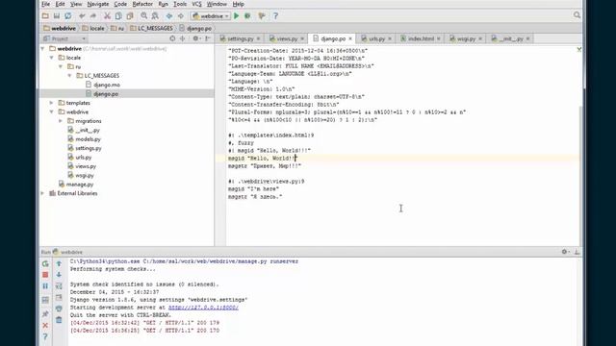Open the Refactor menu

(x=142, y=4)
